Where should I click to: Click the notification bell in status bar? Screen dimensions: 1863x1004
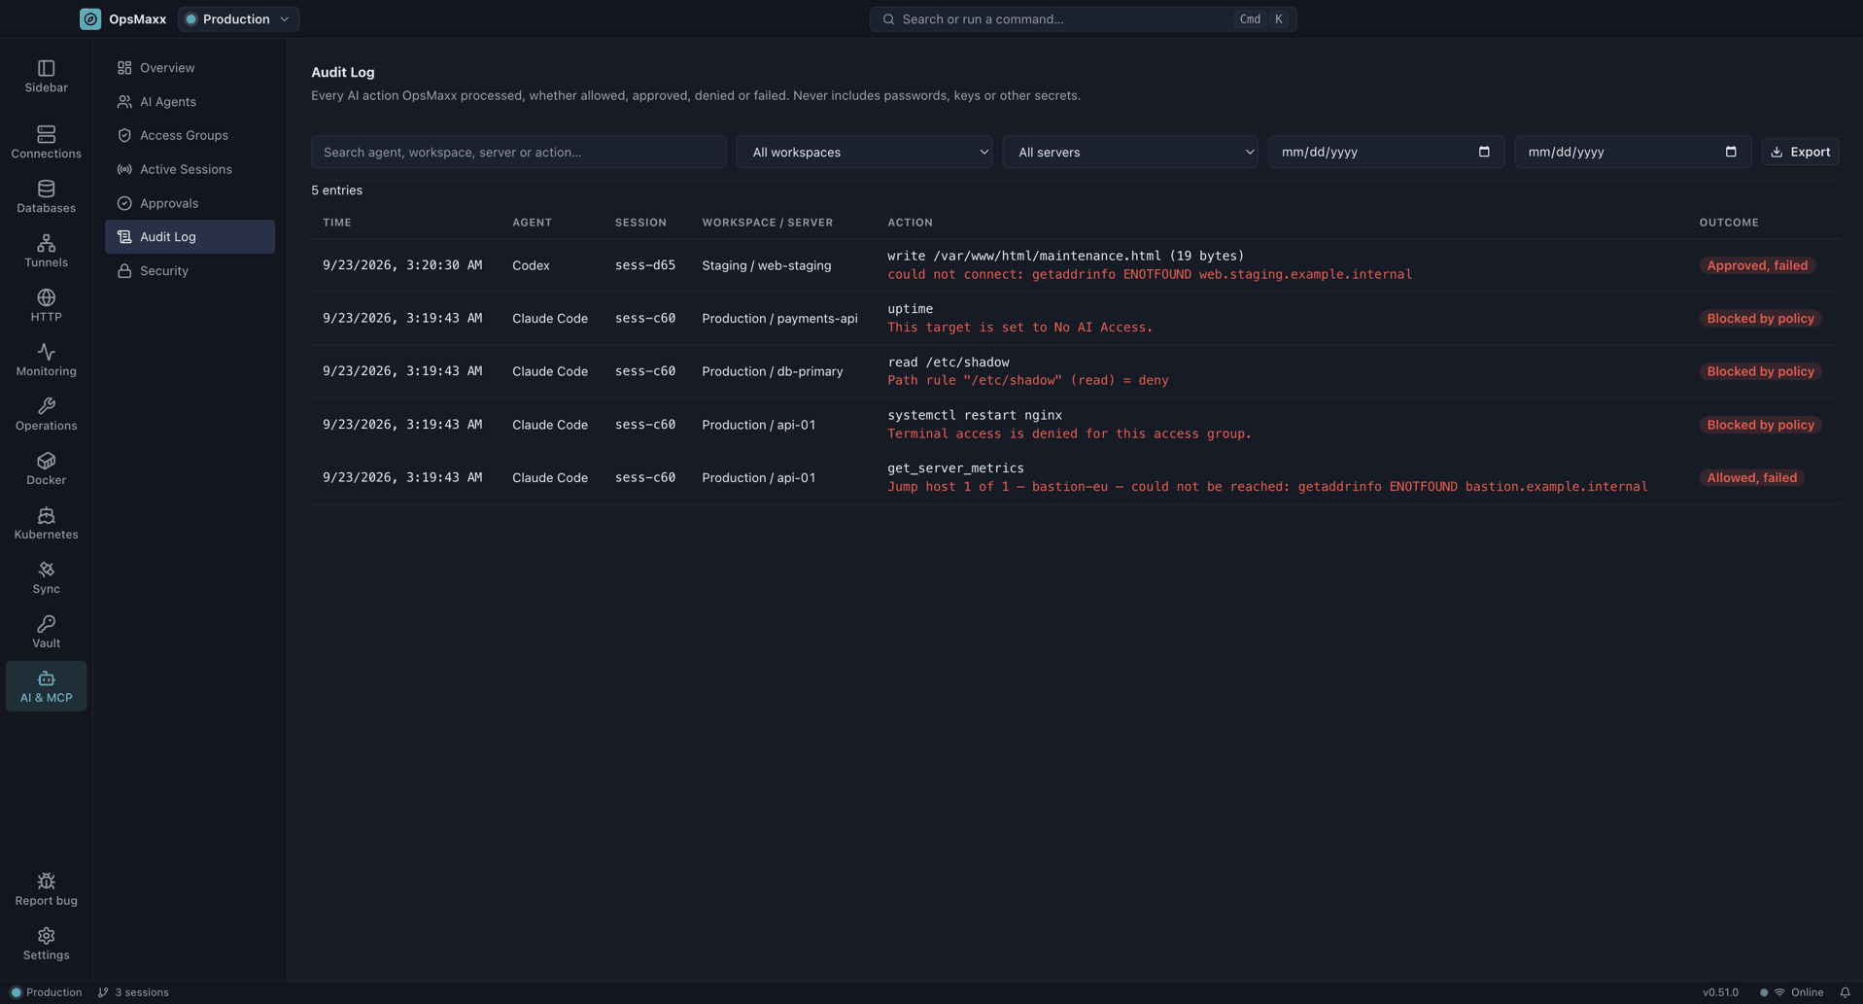(x=1845, y=992)
